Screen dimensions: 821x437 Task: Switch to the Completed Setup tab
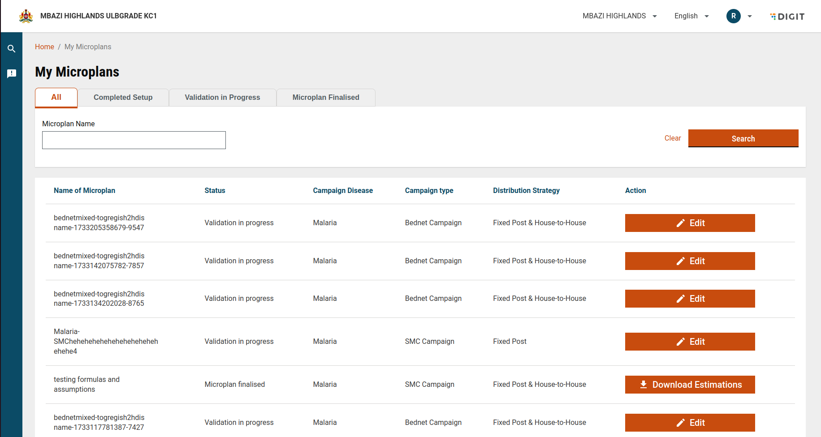[x=123, y=98]
